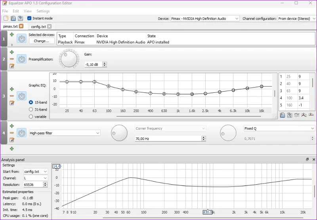
Task: Click band 4 value 3.4 in table
Action: coord(304,98)
